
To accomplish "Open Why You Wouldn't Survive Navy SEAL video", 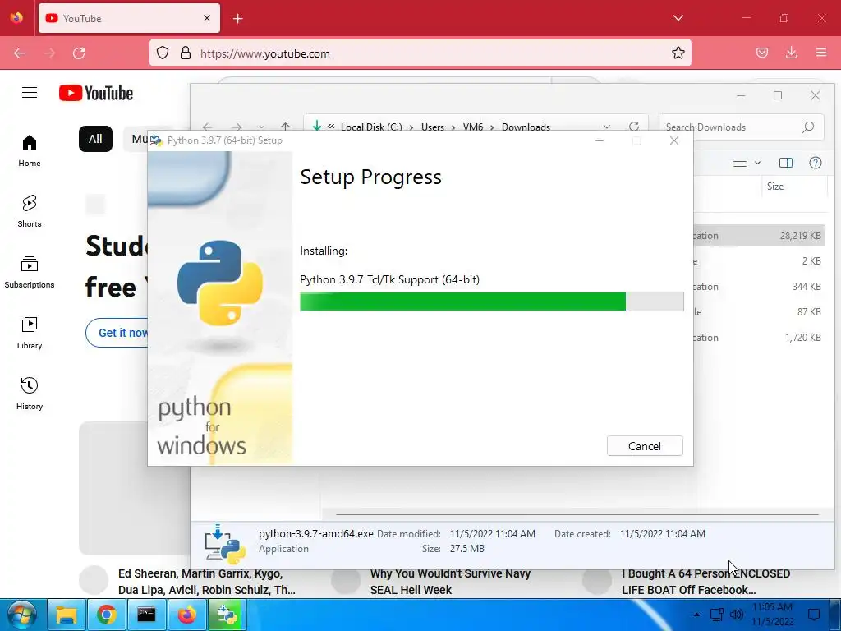I will coord(451,582).
